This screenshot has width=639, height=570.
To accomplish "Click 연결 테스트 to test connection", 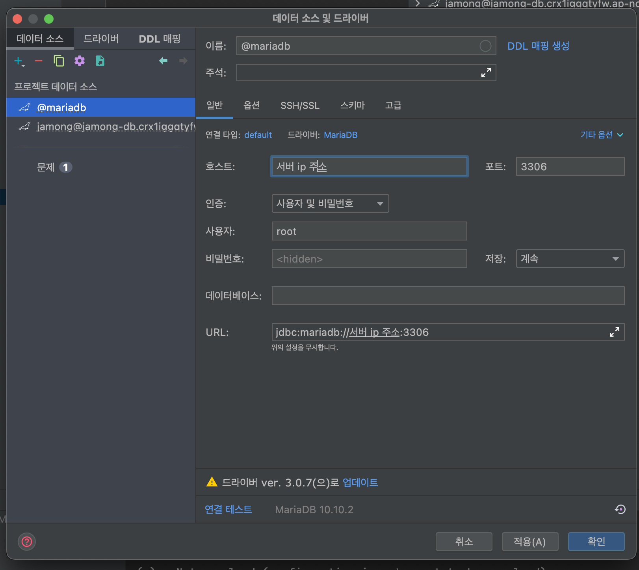I will (x=228, y=509).
